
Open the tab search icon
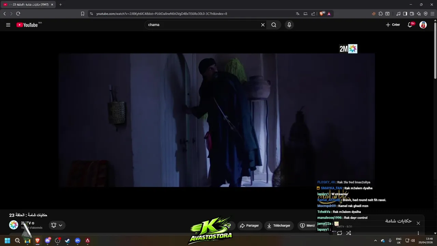click(387, 14)
